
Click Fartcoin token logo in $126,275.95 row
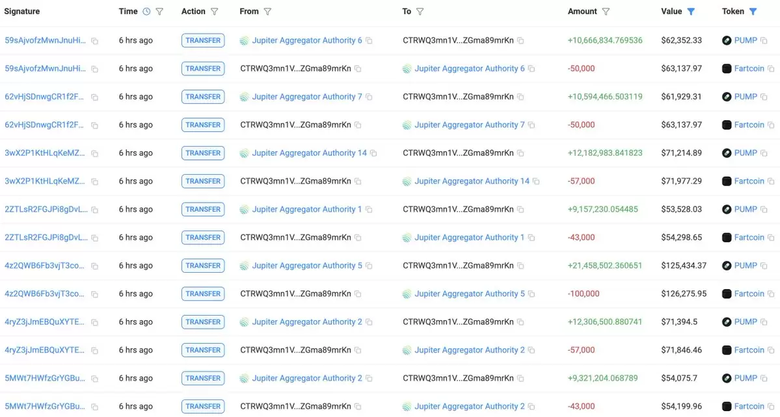tap(727, 294)
